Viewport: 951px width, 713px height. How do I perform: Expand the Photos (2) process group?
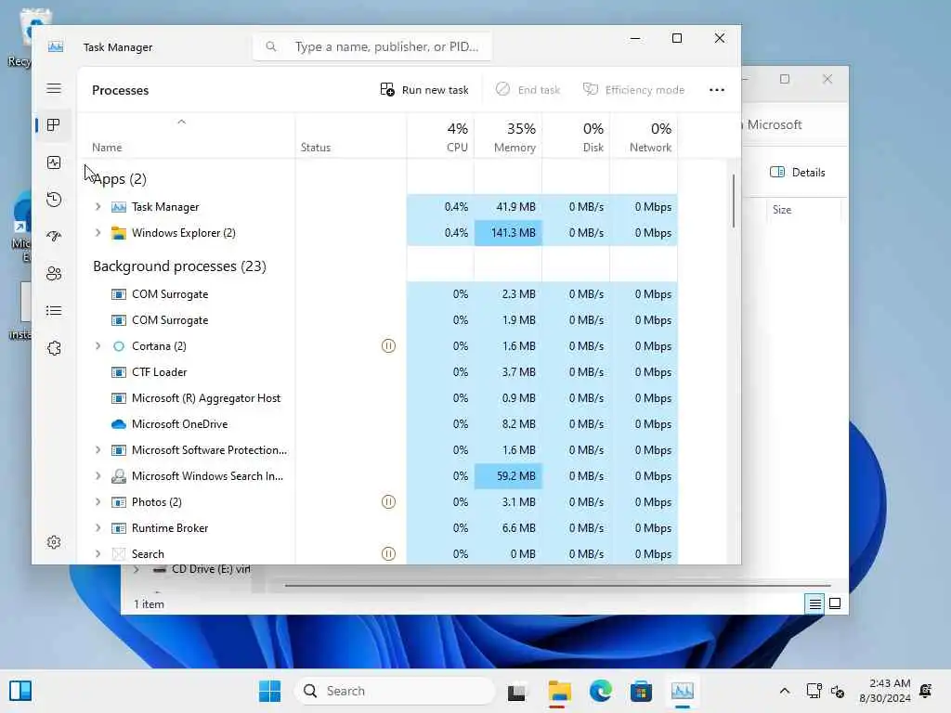coord(98,502)
